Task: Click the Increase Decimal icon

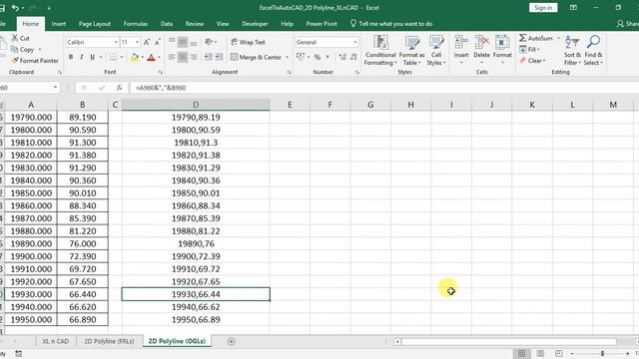Action: (x=342, y=57)
